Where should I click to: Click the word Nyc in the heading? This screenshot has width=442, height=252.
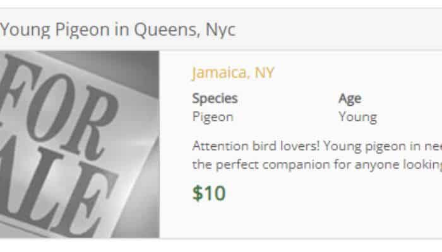[221, 30]
